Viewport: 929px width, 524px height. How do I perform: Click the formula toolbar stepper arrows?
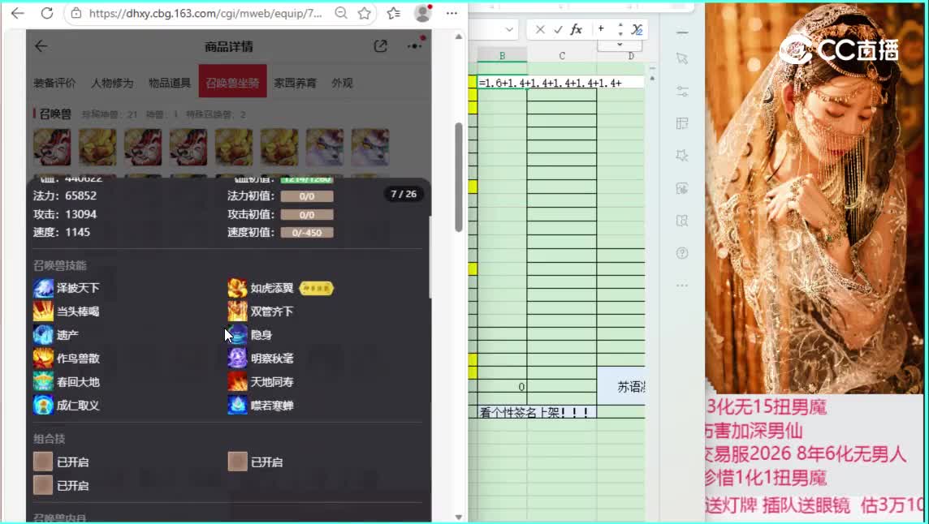point(620,29)
